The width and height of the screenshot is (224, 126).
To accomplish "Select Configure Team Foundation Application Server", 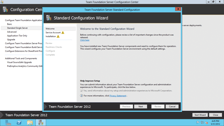I will point(23,20).
